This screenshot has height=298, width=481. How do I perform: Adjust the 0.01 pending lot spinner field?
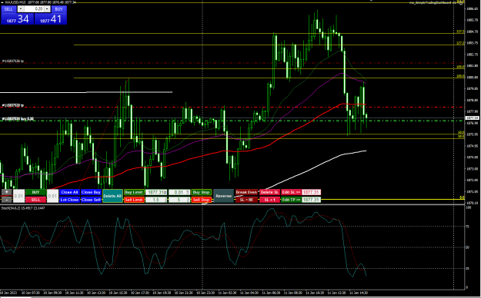pos(179,192)
